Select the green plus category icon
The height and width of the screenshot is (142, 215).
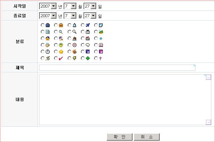point(87,58)
